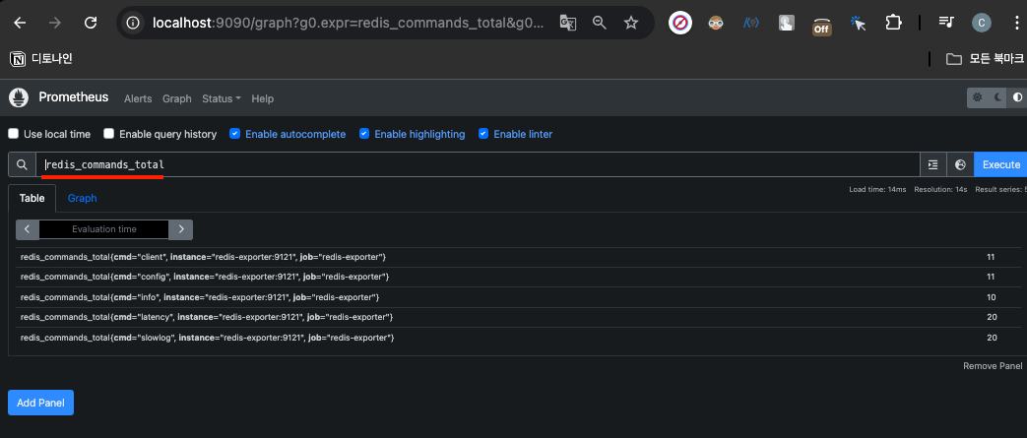Open the red blocker extension icon

pos(680,23)
